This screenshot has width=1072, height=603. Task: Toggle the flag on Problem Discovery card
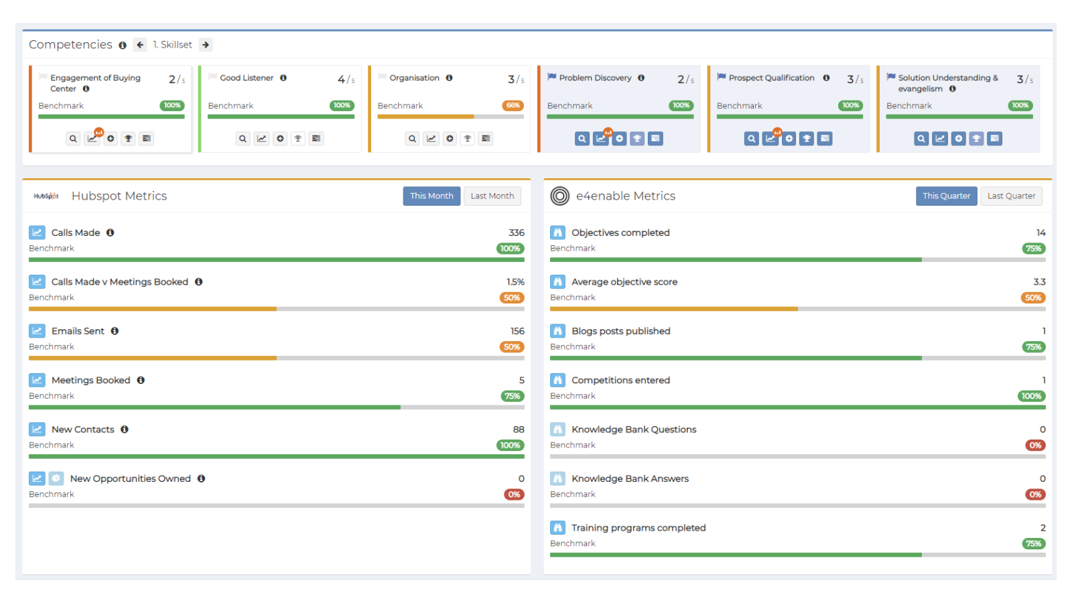click(552, 77)
